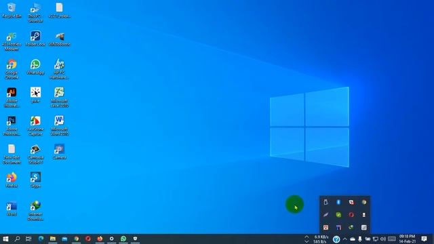Click the green checkmark tray icon
This screenshot has height=244, width=434.
tap(338, 215)
